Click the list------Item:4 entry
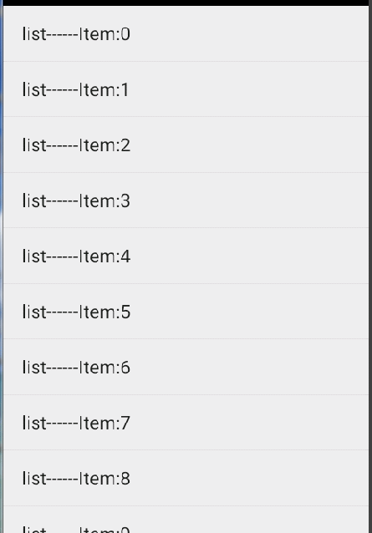Viewport: 372px width, 533px height. point(186,256)
